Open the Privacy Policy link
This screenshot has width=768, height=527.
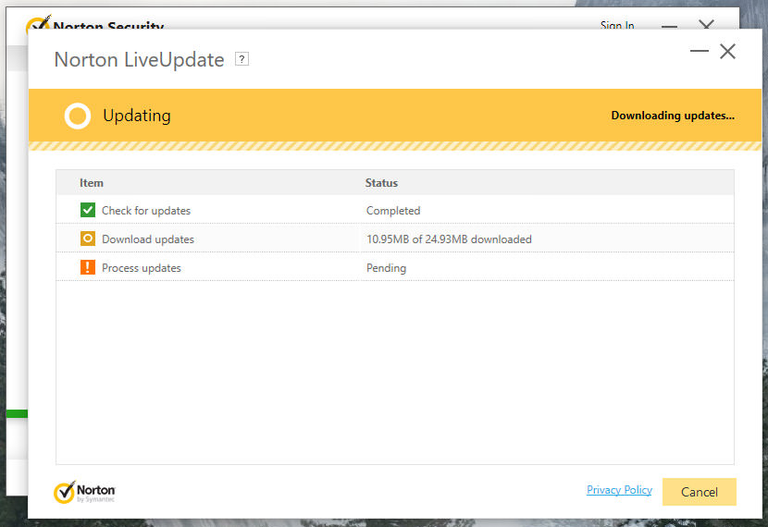click(x=619, y=490)
